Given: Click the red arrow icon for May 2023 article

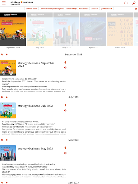Looking at the screenshot, I should 65,148.
